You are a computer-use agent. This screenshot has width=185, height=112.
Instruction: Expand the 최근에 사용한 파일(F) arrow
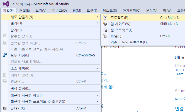[x=97, y=95]
